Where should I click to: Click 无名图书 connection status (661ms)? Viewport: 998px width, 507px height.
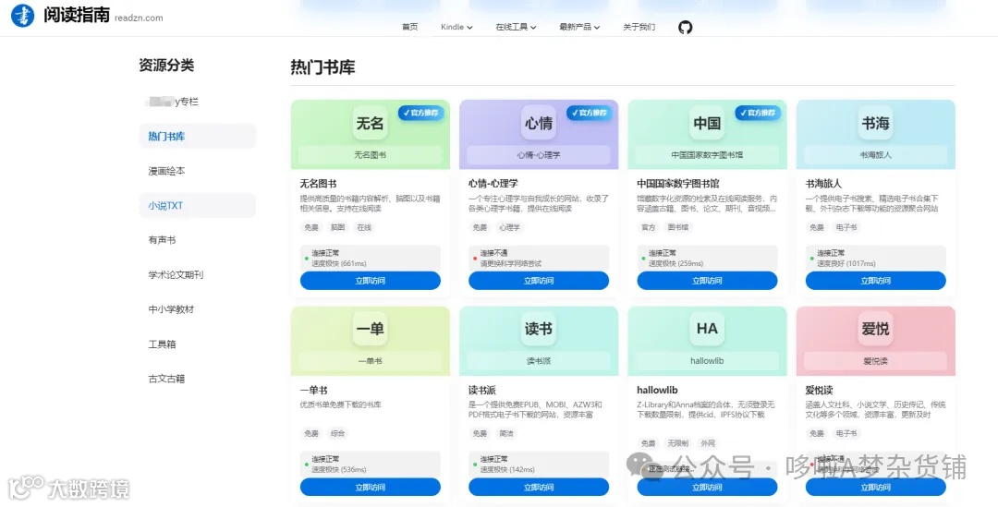[x=371, y=258]
